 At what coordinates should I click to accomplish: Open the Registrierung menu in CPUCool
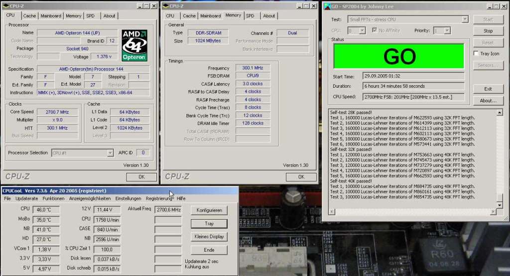click(x=159, y=199)
